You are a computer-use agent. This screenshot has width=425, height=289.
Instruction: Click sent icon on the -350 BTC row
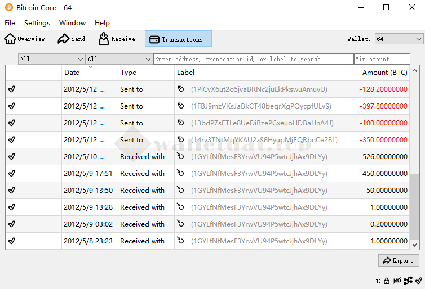coord(181,140)
